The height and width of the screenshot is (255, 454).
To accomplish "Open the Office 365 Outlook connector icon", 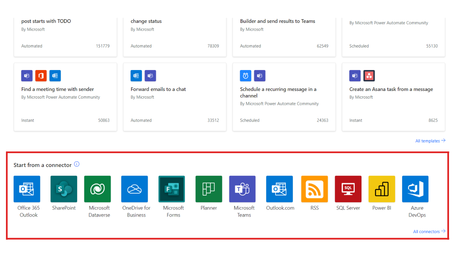I will tap(27, 189).
